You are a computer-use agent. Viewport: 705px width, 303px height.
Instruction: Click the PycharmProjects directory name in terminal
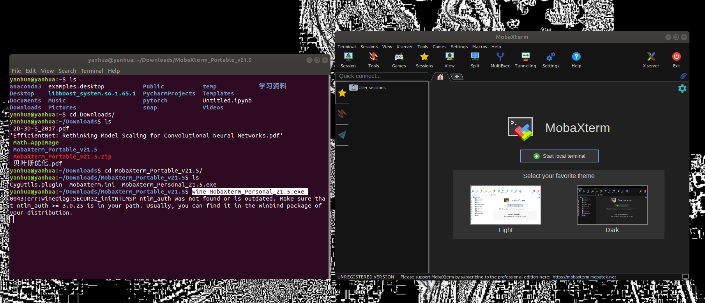(169, 93)
